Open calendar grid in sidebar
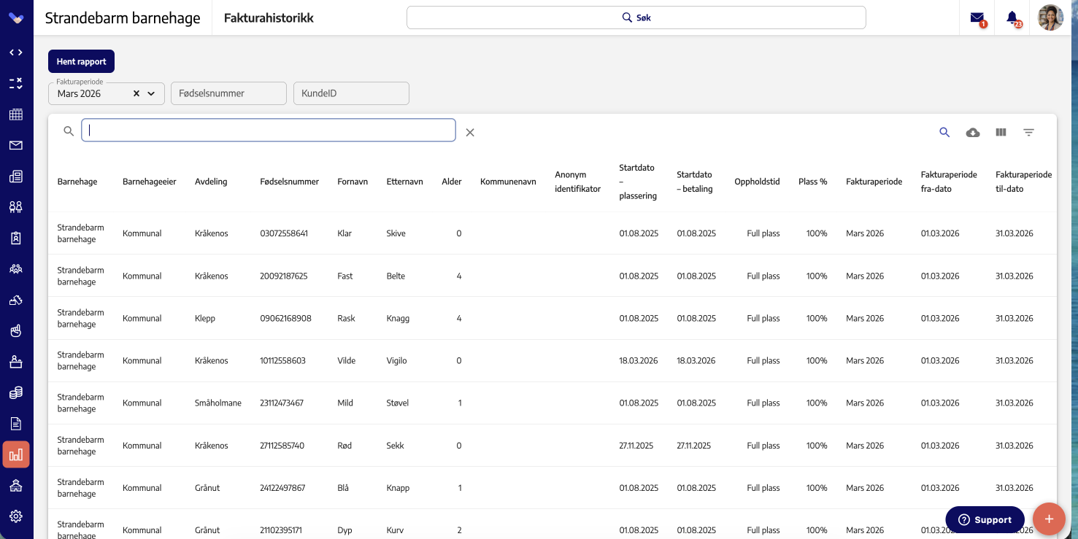 [16, 115]
